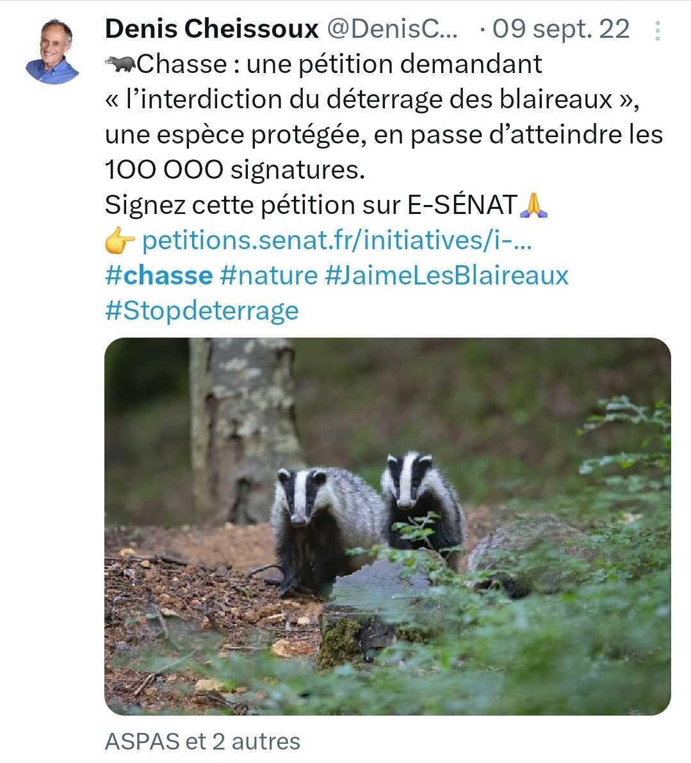This screenshot has height=763, width=691.
Task: Open the #Stopdeterrage hashtag
Action: [202, 311]
